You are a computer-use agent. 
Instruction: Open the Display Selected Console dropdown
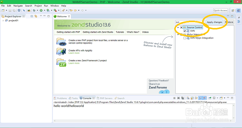[x=217, y=98]
